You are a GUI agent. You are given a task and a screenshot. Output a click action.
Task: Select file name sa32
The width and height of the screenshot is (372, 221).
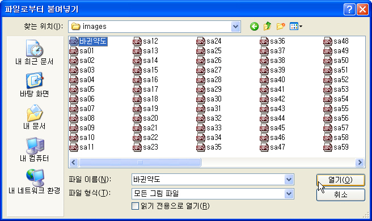click(x=214, y=118)
